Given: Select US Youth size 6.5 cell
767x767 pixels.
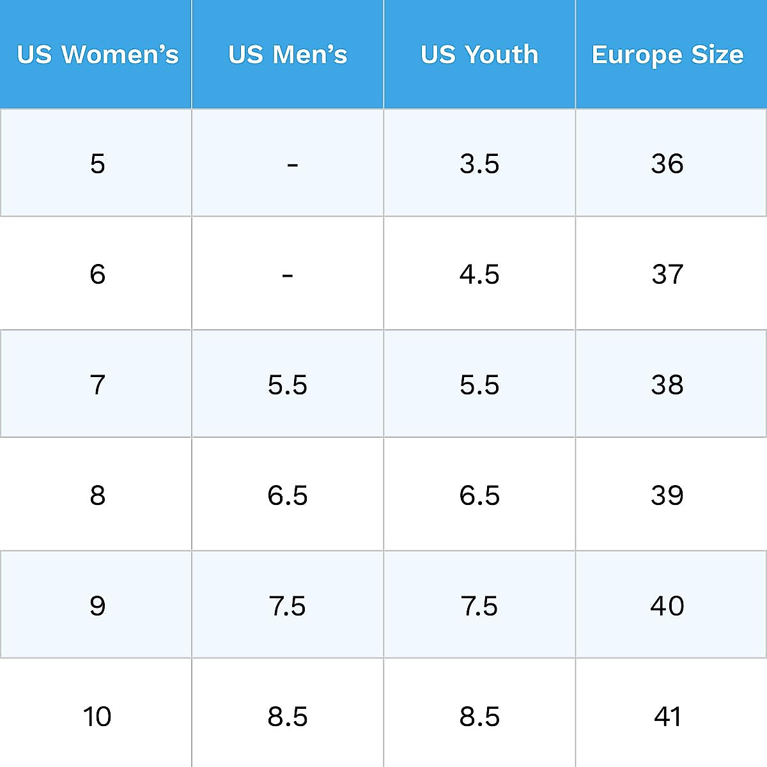Looking at the screenshot, I should point(479,495).
